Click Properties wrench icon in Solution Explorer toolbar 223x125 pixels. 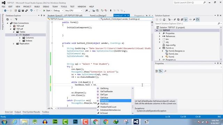point(194,19)
